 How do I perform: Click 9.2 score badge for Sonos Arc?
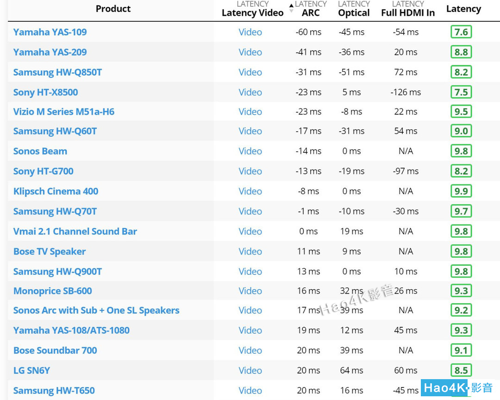(x=461, y=310)
